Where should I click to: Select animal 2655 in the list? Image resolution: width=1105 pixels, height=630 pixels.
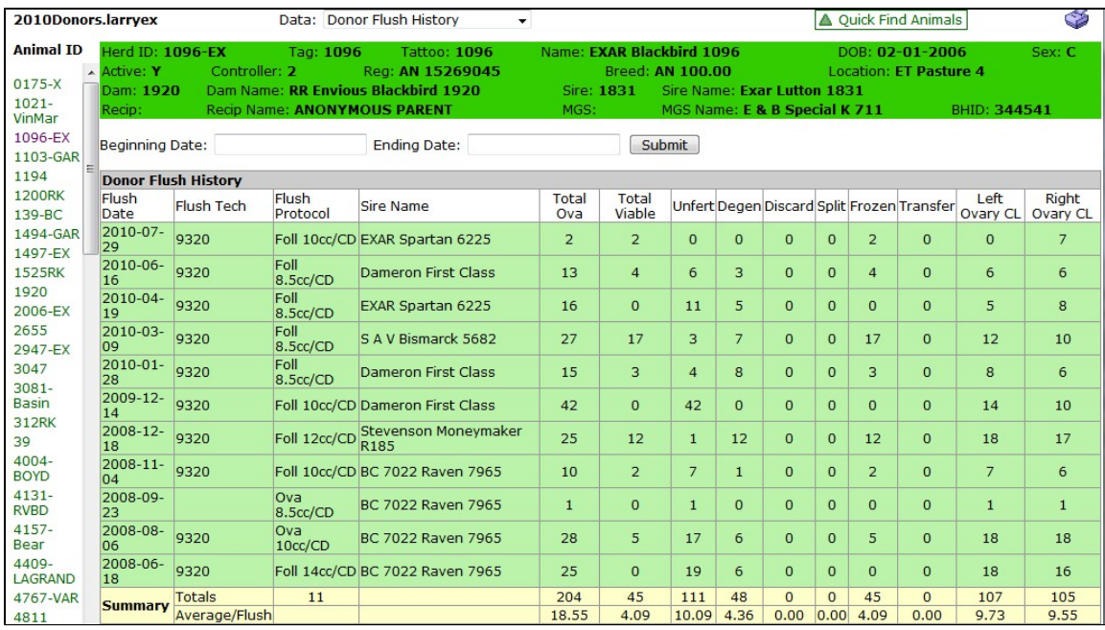coord(31,330)
